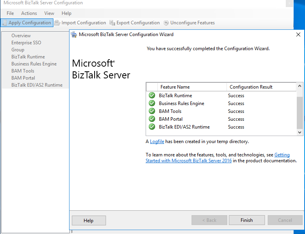
Task: Click BizTalk EDI/AS2 Runtime name in results list
Action: click(x=184, y=127)
